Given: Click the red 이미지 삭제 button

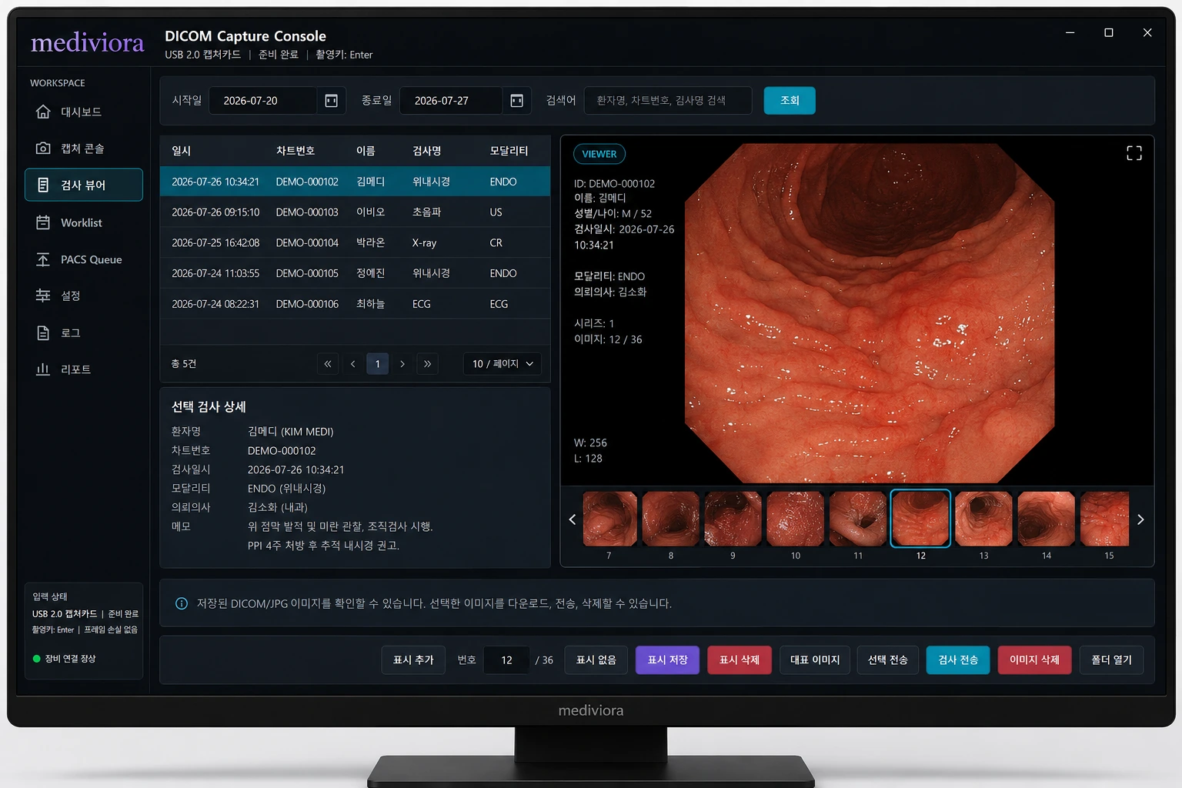Looking at the screenshot, I should 1035,660.
